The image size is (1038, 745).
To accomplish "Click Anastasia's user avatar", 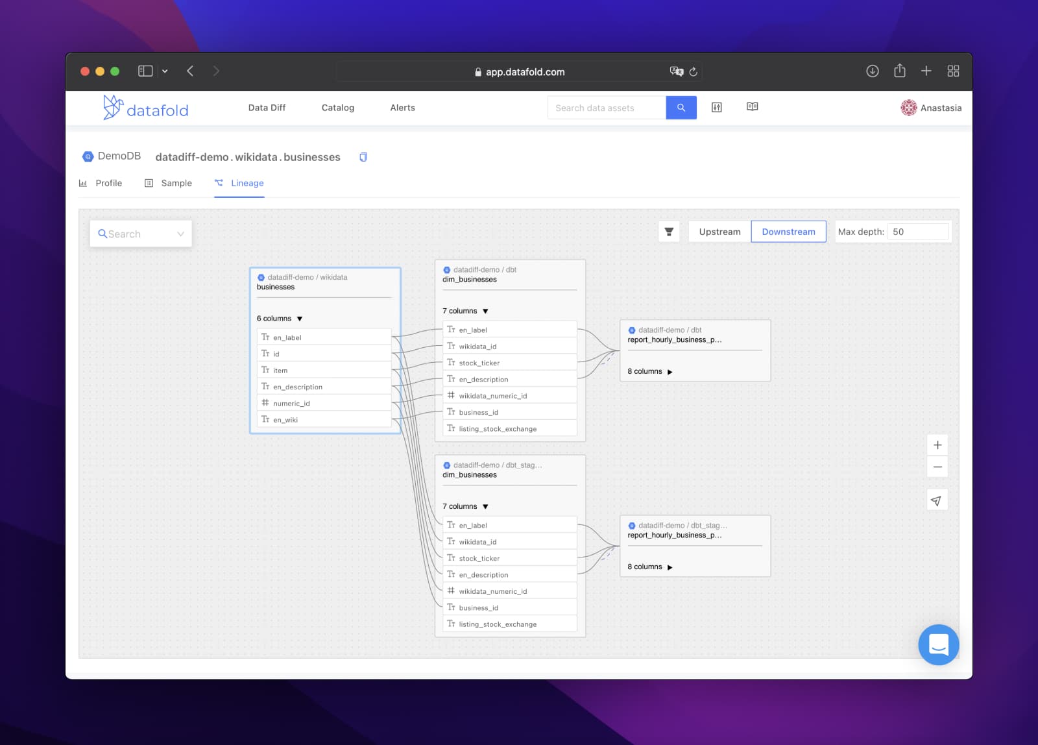I will coord(909,108).
